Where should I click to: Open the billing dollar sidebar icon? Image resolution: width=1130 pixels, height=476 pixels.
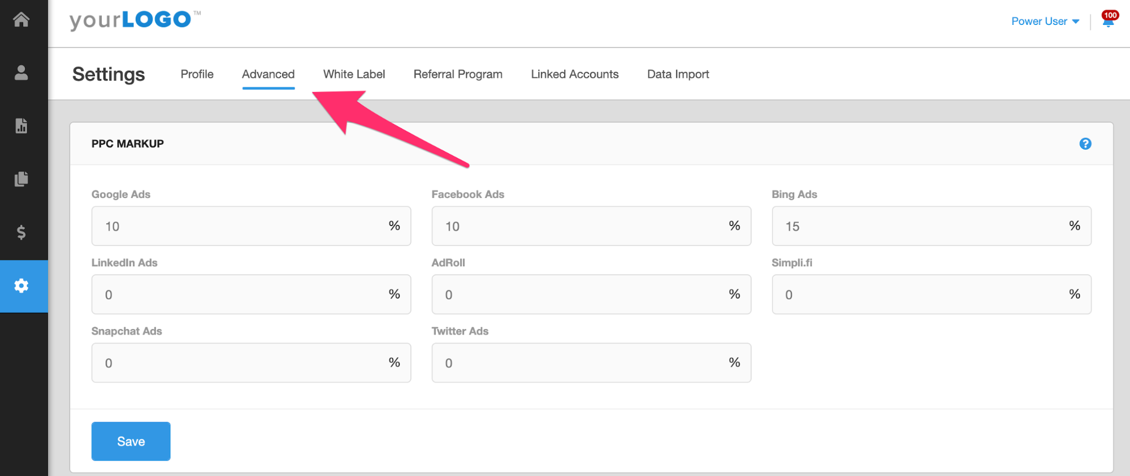[21, 232]
